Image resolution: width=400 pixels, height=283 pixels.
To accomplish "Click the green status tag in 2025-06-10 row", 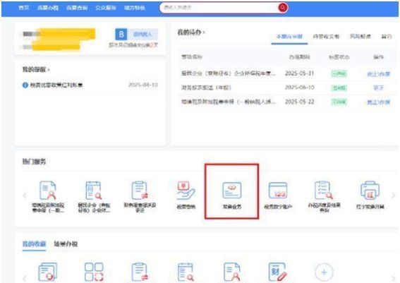I will (x=339, y=88).
